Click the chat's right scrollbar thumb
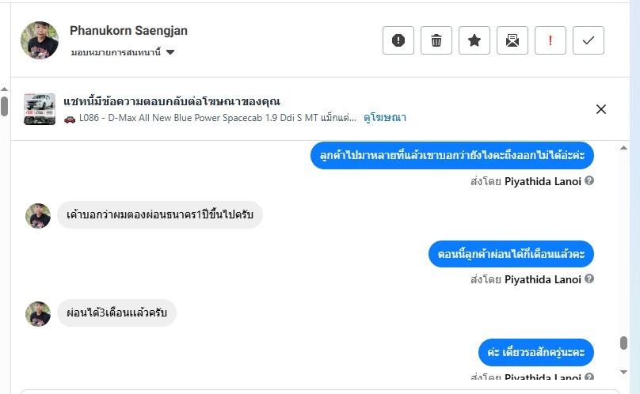This screenshot has height=394, width=640. coord(623,343)
